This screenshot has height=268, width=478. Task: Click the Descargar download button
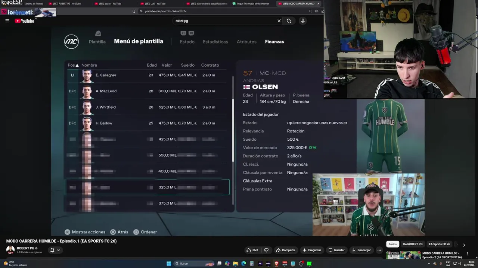[361, 250]
